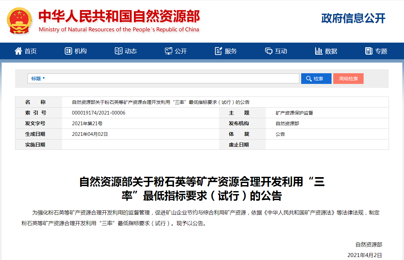The width and height of the screenshot is (404, 260).
Task: Open 高级检索 advanced search
Action: coord(348,79)
